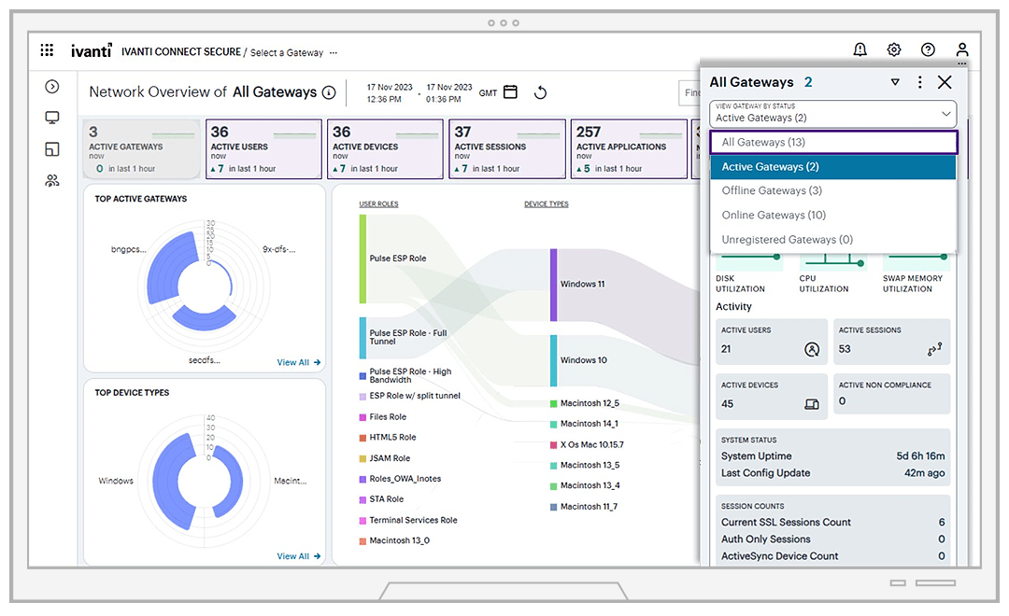Click the end date 17 Nov 2023 01:36 PM
Viewport: 1009px width, 616px height.
(448, 92)
